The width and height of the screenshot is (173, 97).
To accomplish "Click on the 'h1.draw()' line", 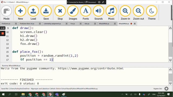I will point(29,36).
